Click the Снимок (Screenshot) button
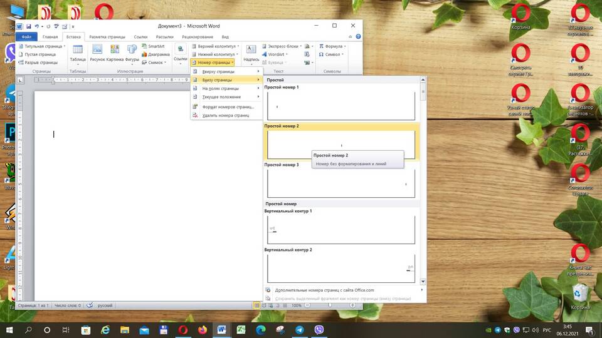The image size is (602, 338). click(154, 63)
